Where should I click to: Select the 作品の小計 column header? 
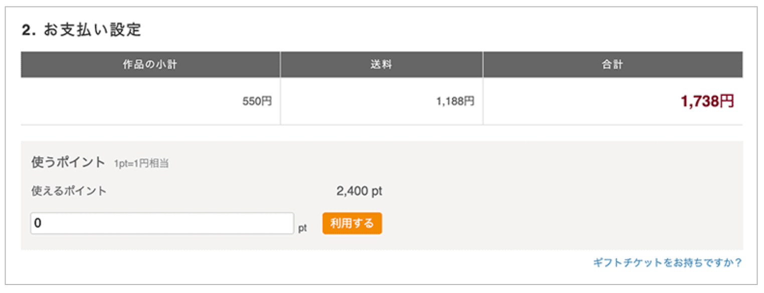(x=150, y=64)
